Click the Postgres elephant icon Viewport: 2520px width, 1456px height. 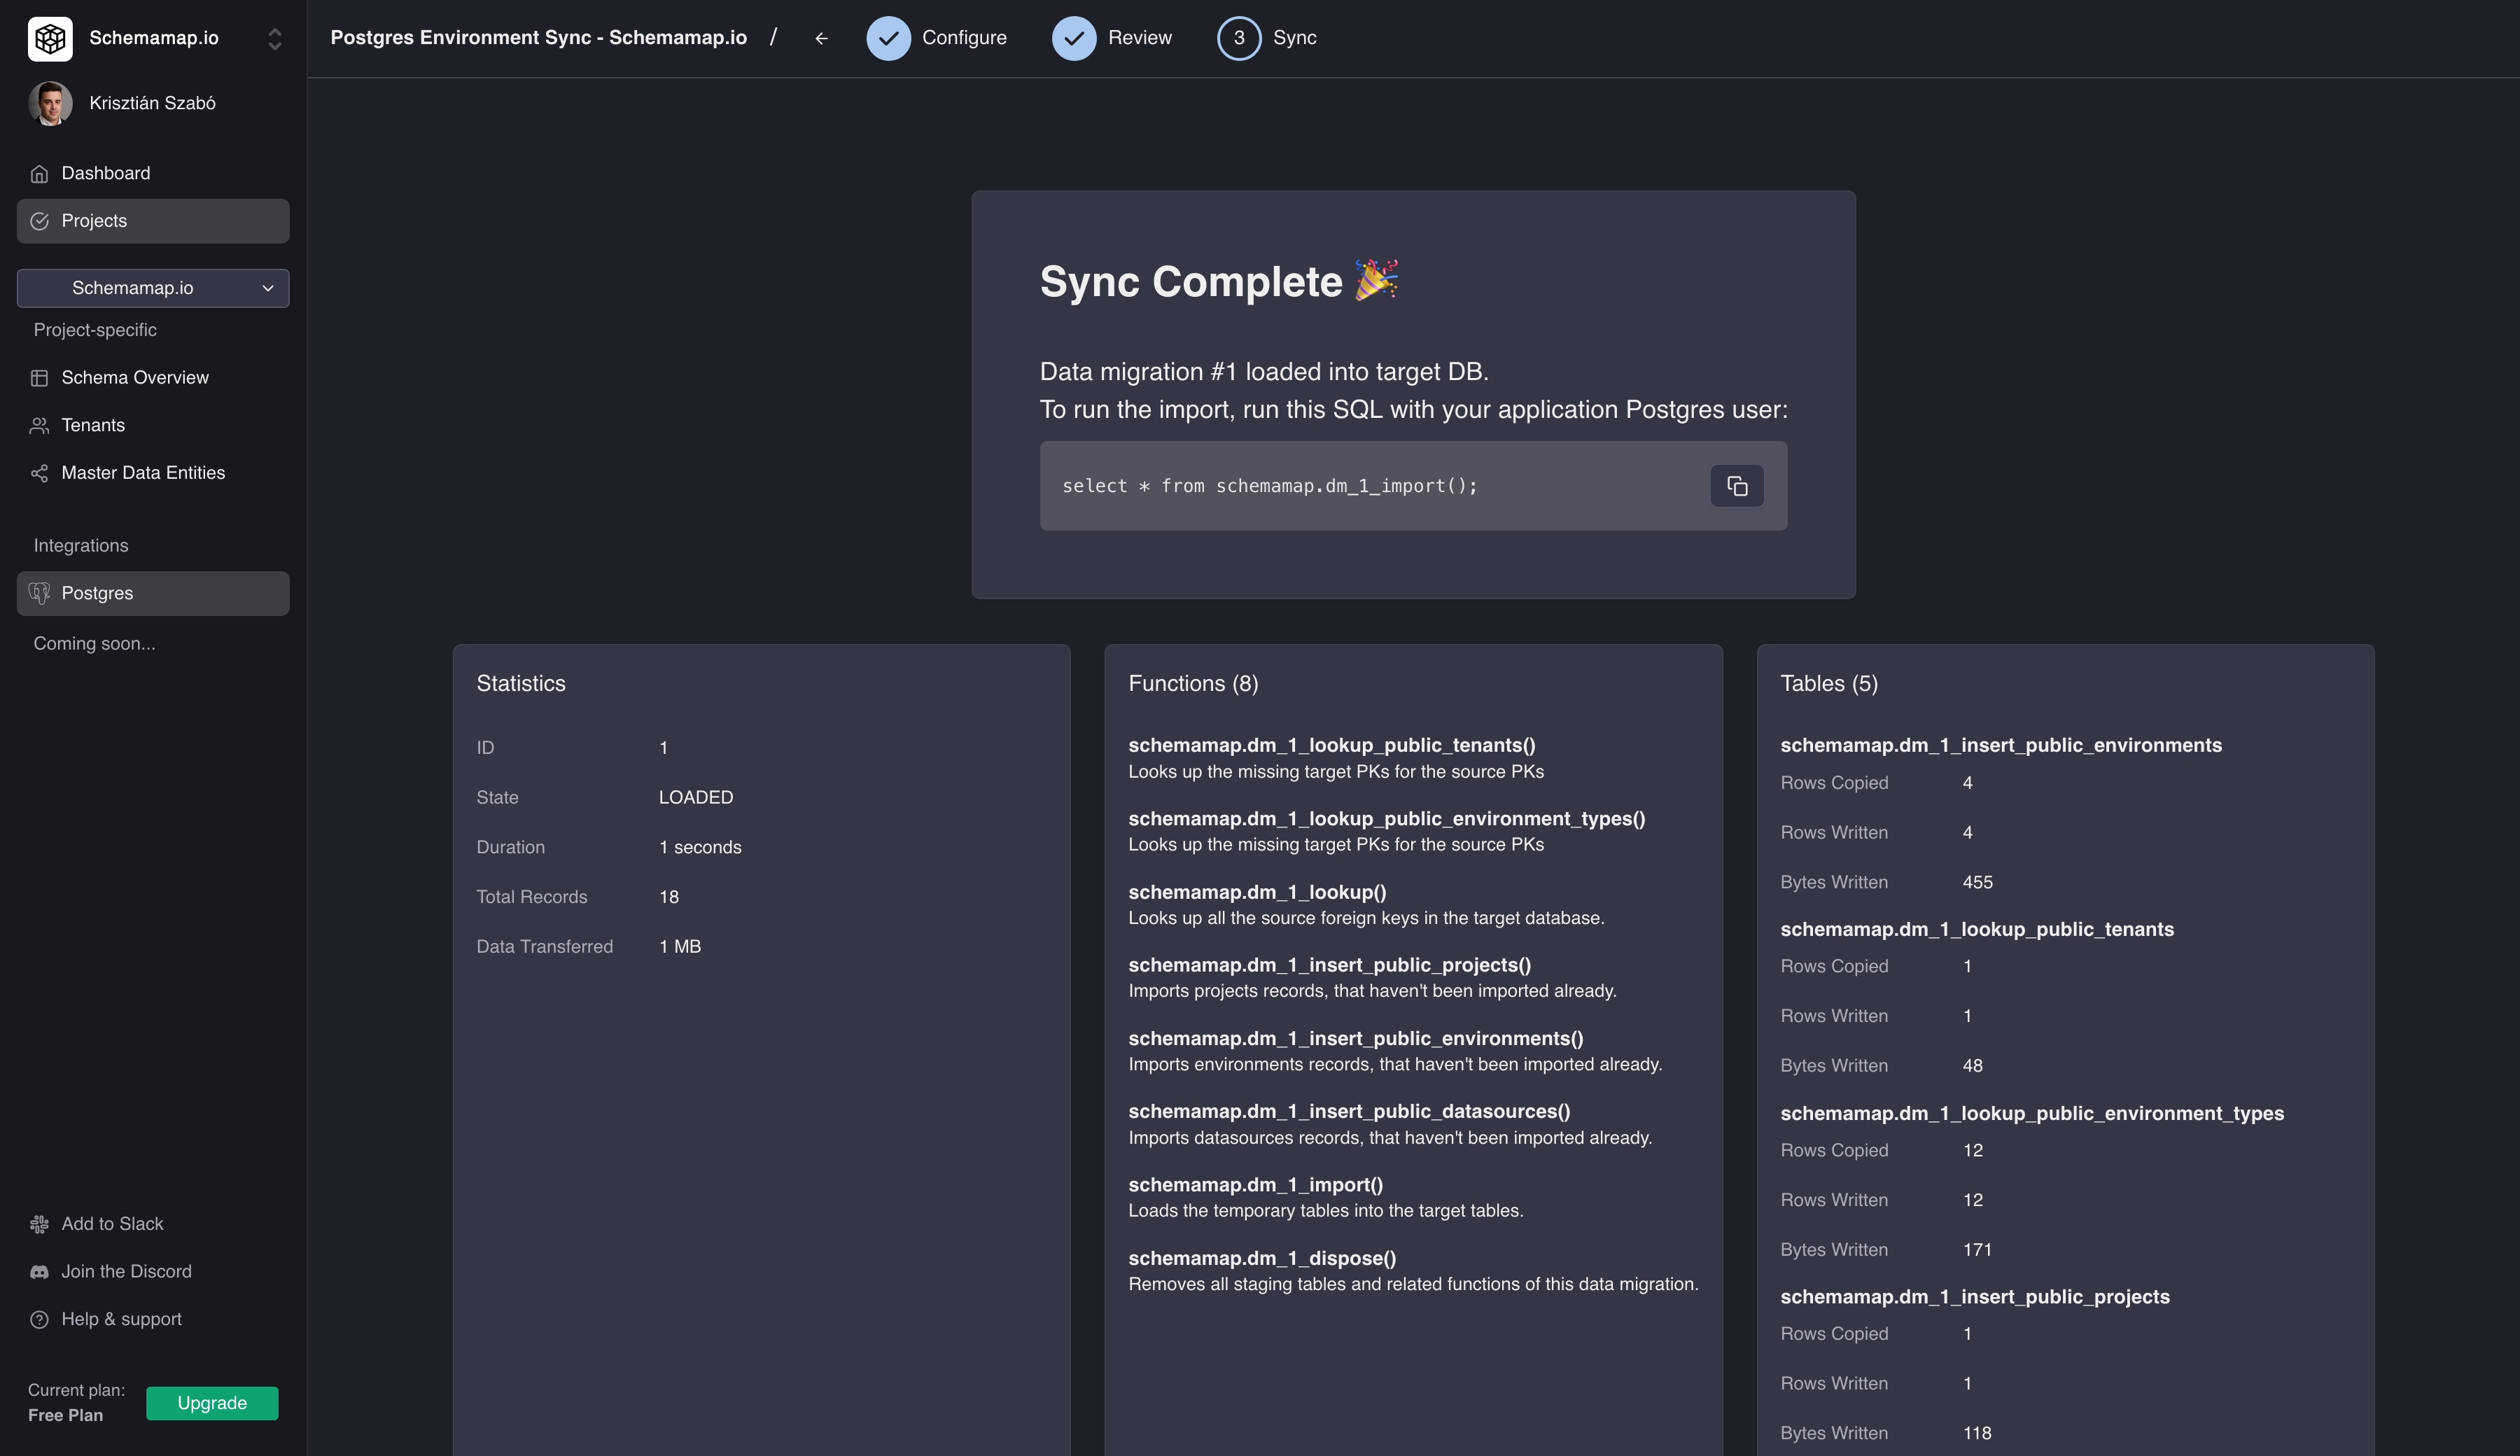[39, 593]
